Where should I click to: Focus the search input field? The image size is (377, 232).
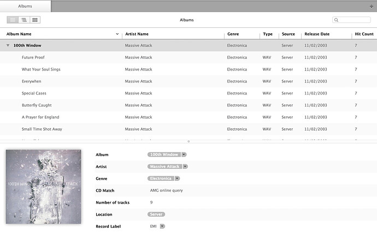(351, 20)
